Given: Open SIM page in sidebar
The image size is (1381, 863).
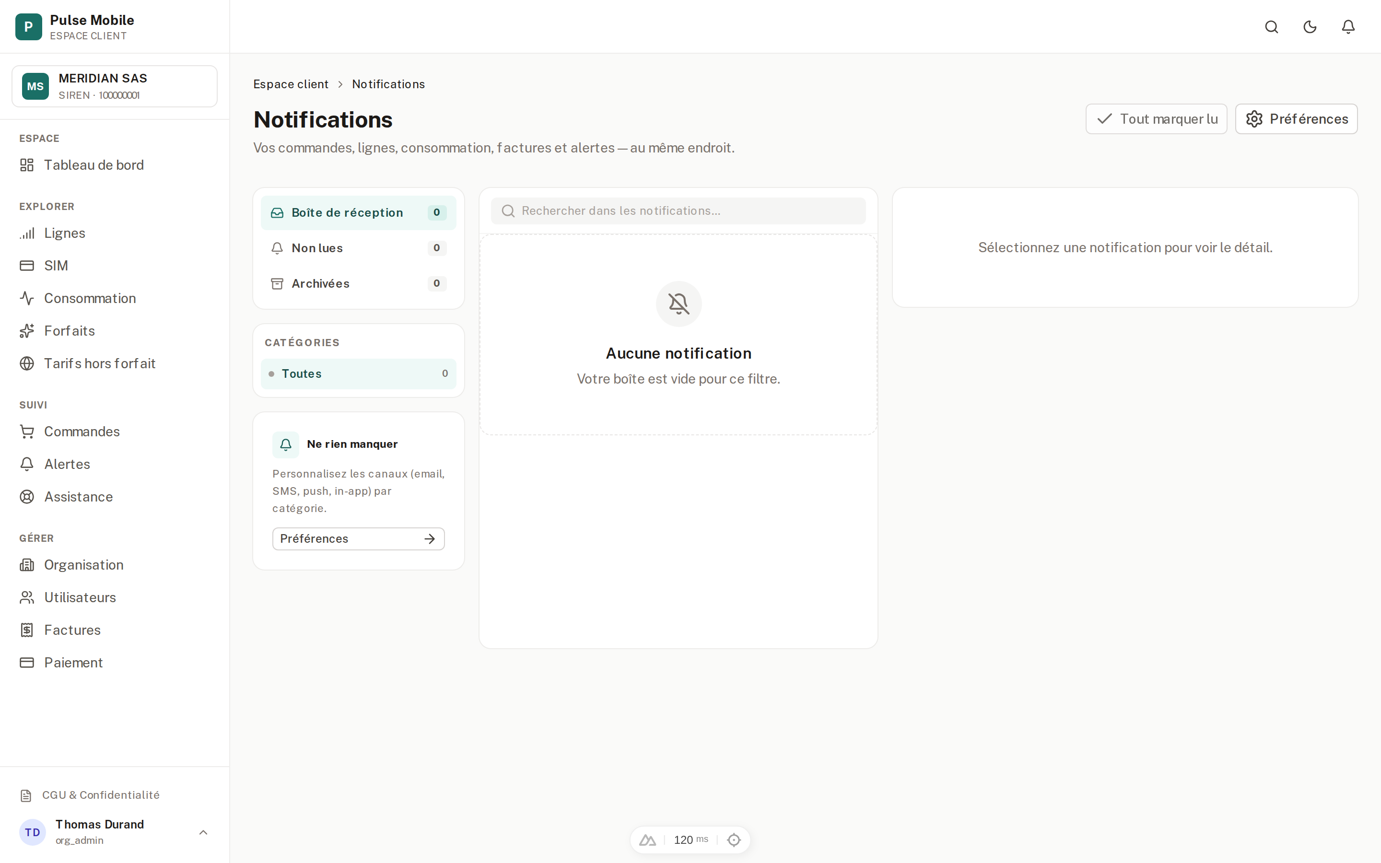Looking at the screenshot, I should tap(115, 266).
